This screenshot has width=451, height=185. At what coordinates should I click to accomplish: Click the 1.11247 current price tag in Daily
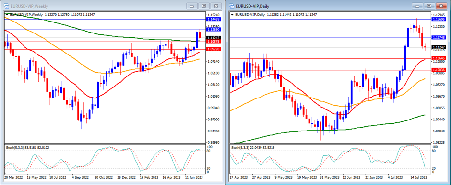click(x=439, y=47)
